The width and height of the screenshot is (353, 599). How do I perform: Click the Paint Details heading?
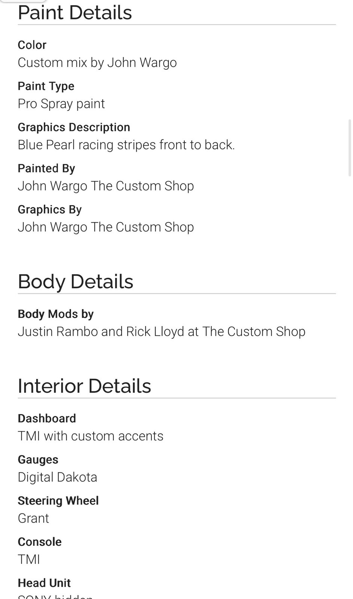click(75, 12)
